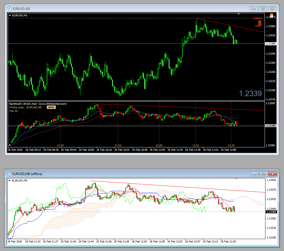
Task: Minimize the EURUSD,M9 (offline) window
Action: [x=255, y=174]
